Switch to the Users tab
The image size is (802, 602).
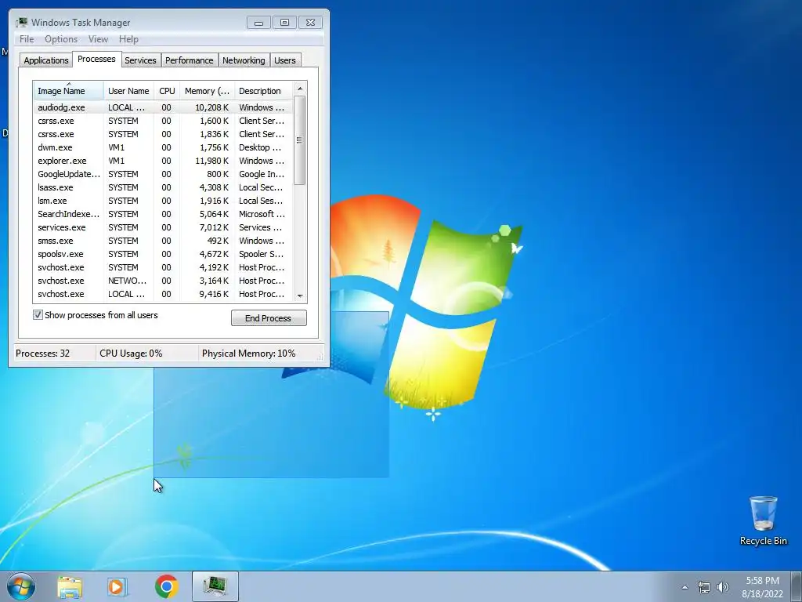pos(285,60)
